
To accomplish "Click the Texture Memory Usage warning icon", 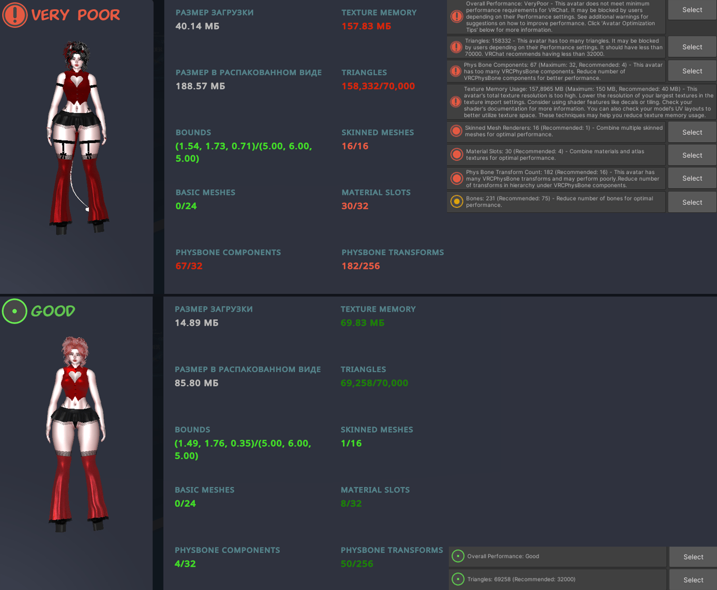I will pyautogui.click(x=456, y=102).
